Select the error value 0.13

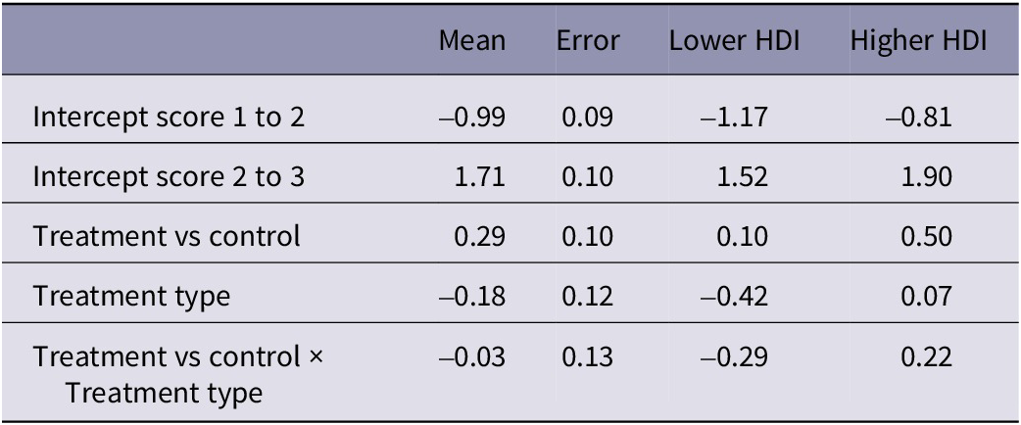587,357
